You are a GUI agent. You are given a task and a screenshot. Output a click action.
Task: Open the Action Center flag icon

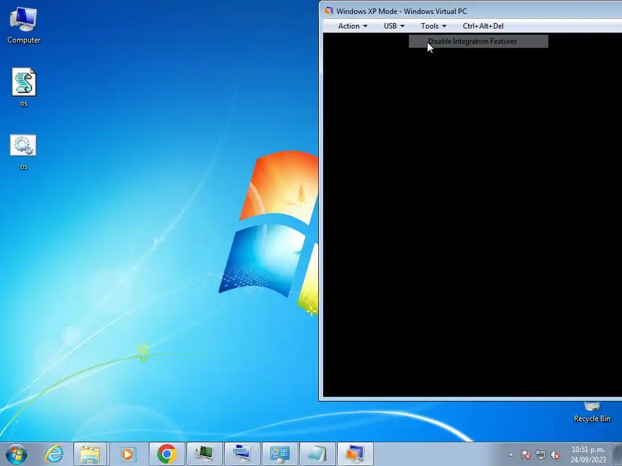click(525, 454)
